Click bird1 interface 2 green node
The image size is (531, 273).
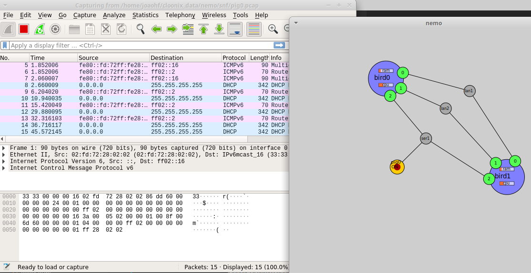point(489,179)
